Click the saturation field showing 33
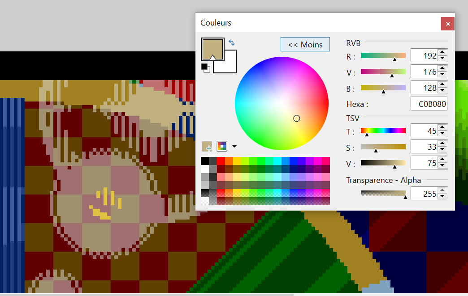This screenshot has width=468, height=296. 425,147
